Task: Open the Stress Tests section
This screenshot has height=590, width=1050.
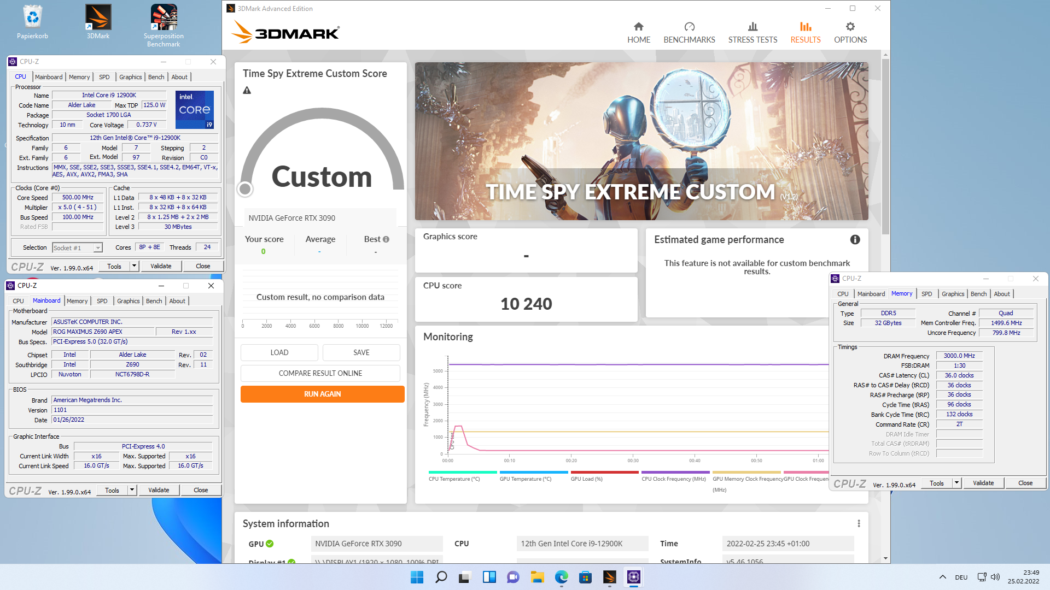Action: 752,33
